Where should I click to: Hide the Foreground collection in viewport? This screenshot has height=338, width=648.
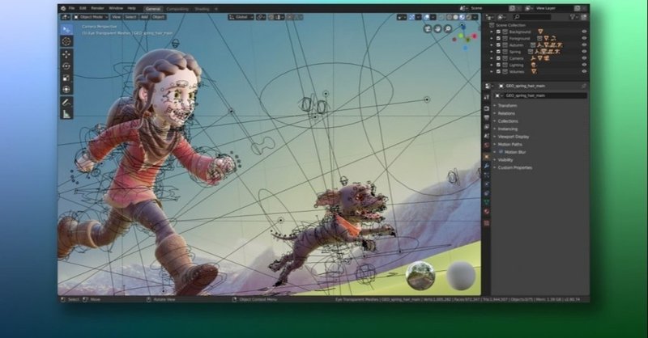(584, 38)
